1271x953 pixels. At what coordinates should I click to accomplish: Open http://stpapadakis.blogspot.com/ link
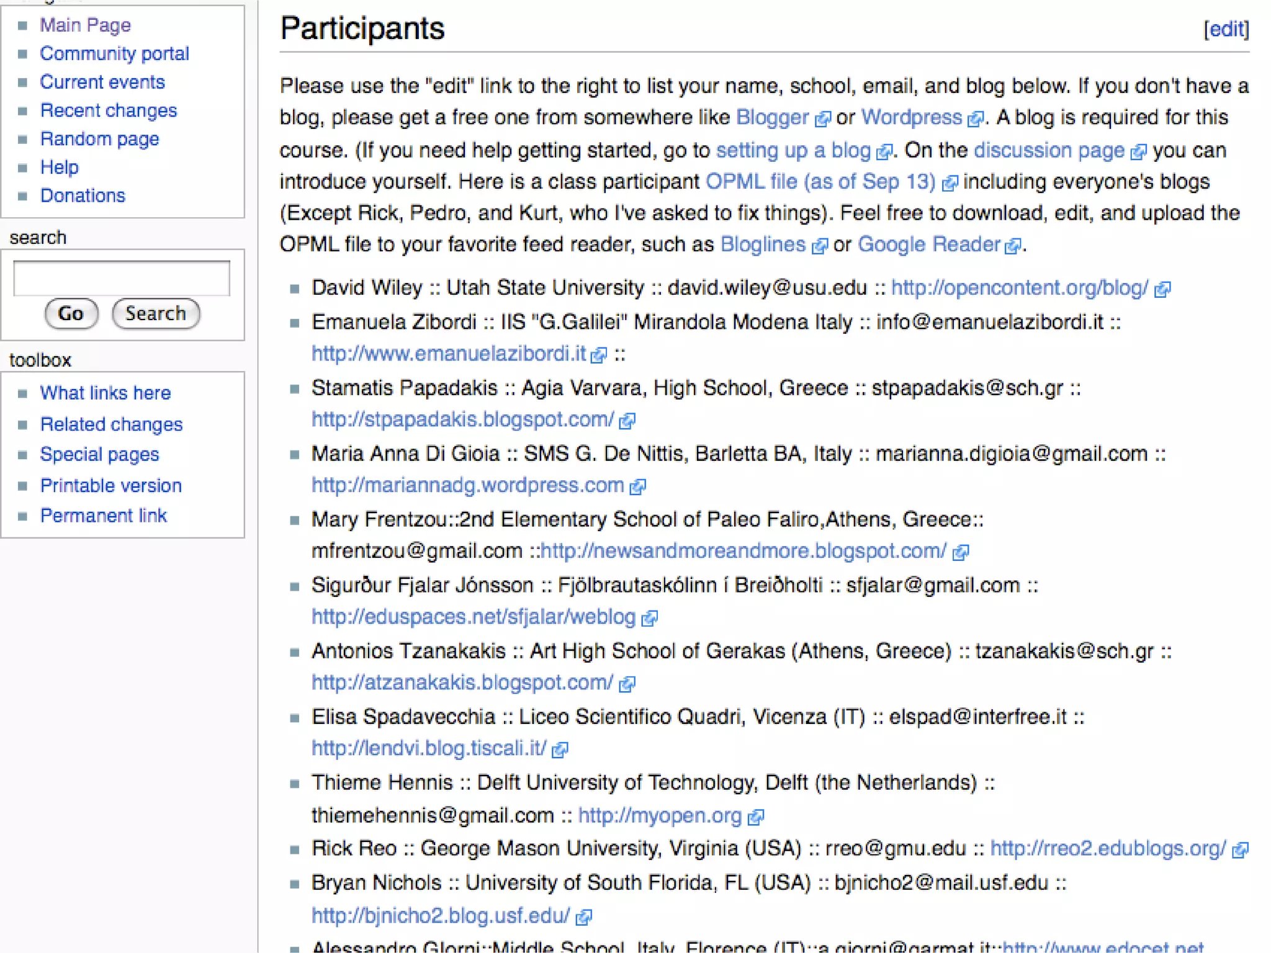462,419
